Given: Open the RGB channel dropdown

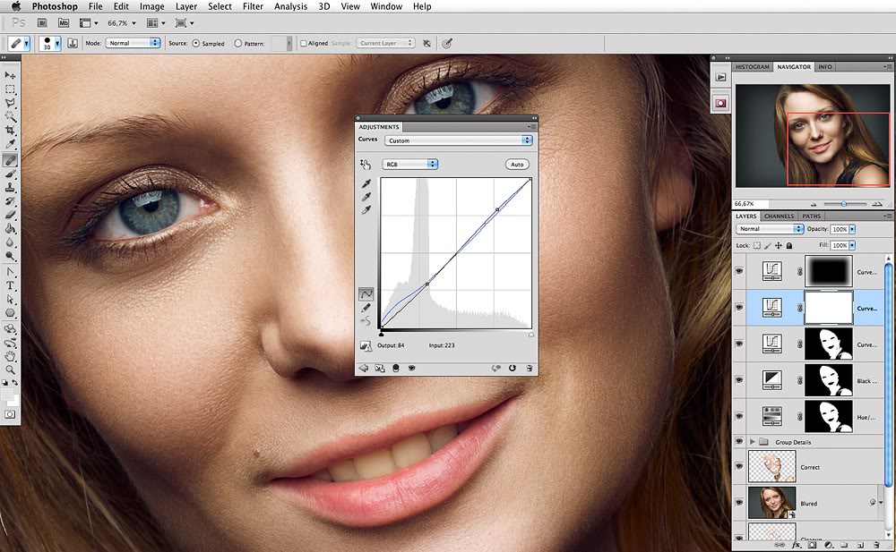Looking at the screenshot, I should (409, 165).
